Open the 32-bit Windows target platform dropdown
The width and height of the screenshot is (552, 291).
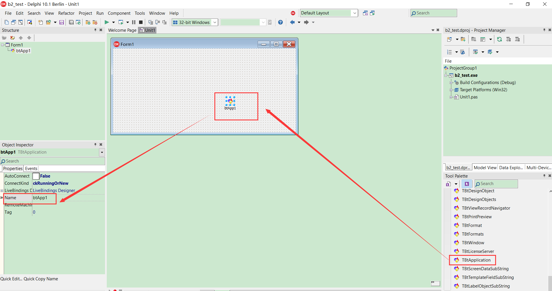(214, 22)
